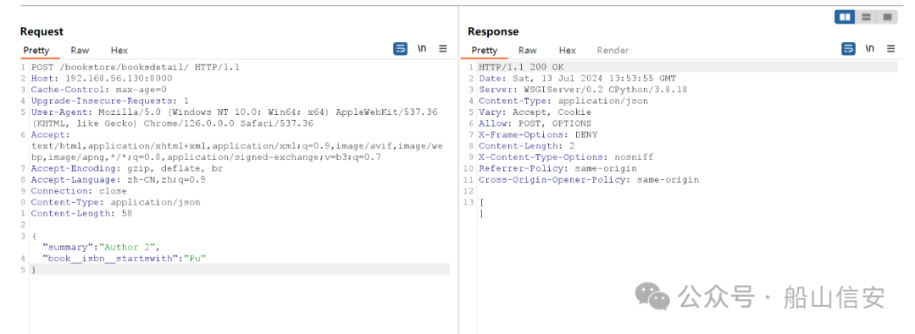Open Request pane hamburger options menu
This screenshot has width=915, height=334.
443,49
